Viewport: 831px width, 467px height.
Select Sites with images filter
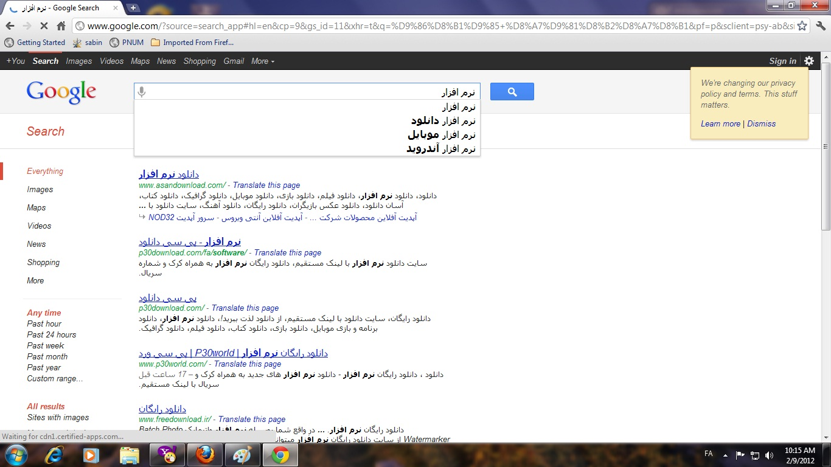(58, 417)
